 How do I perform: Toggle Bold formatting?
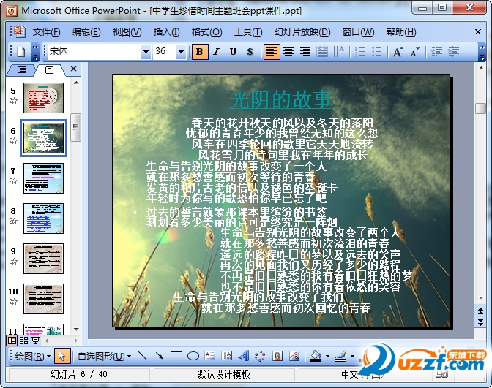tap(200, 52)
